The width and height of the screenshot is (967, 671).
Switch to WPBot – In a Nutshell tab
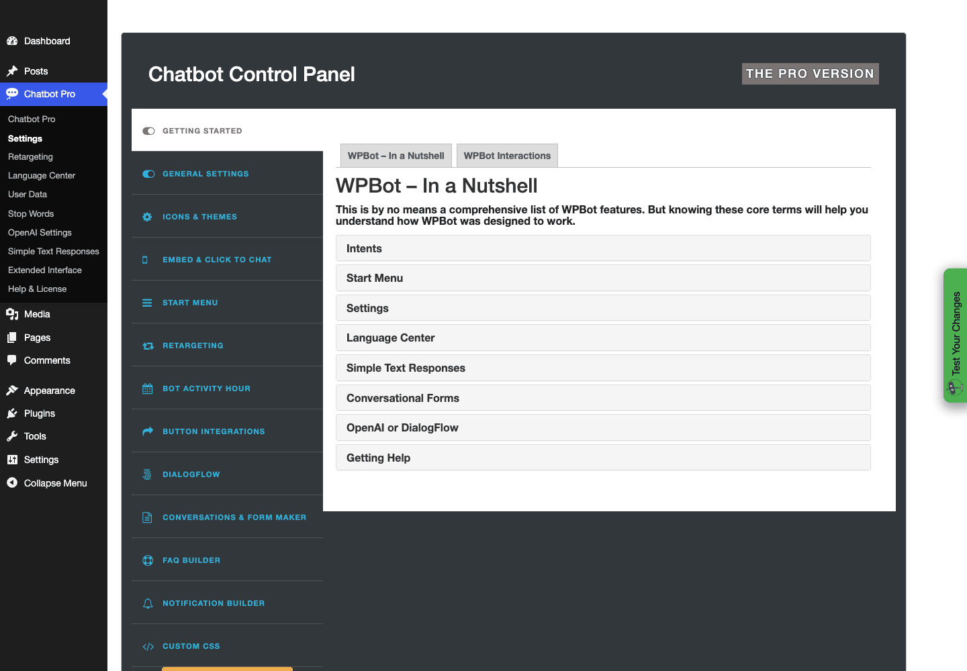(396, 156)
